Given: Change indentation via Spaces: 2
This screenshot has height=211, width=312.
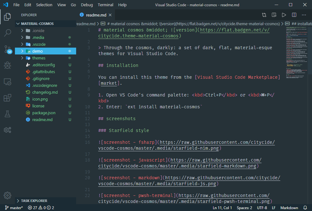Looking at the screenshot, I should 244,208.
